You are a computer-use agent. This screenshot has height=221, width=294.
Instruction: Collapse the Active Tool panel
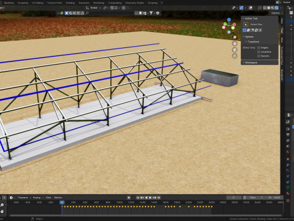click(x=243, y=18)
